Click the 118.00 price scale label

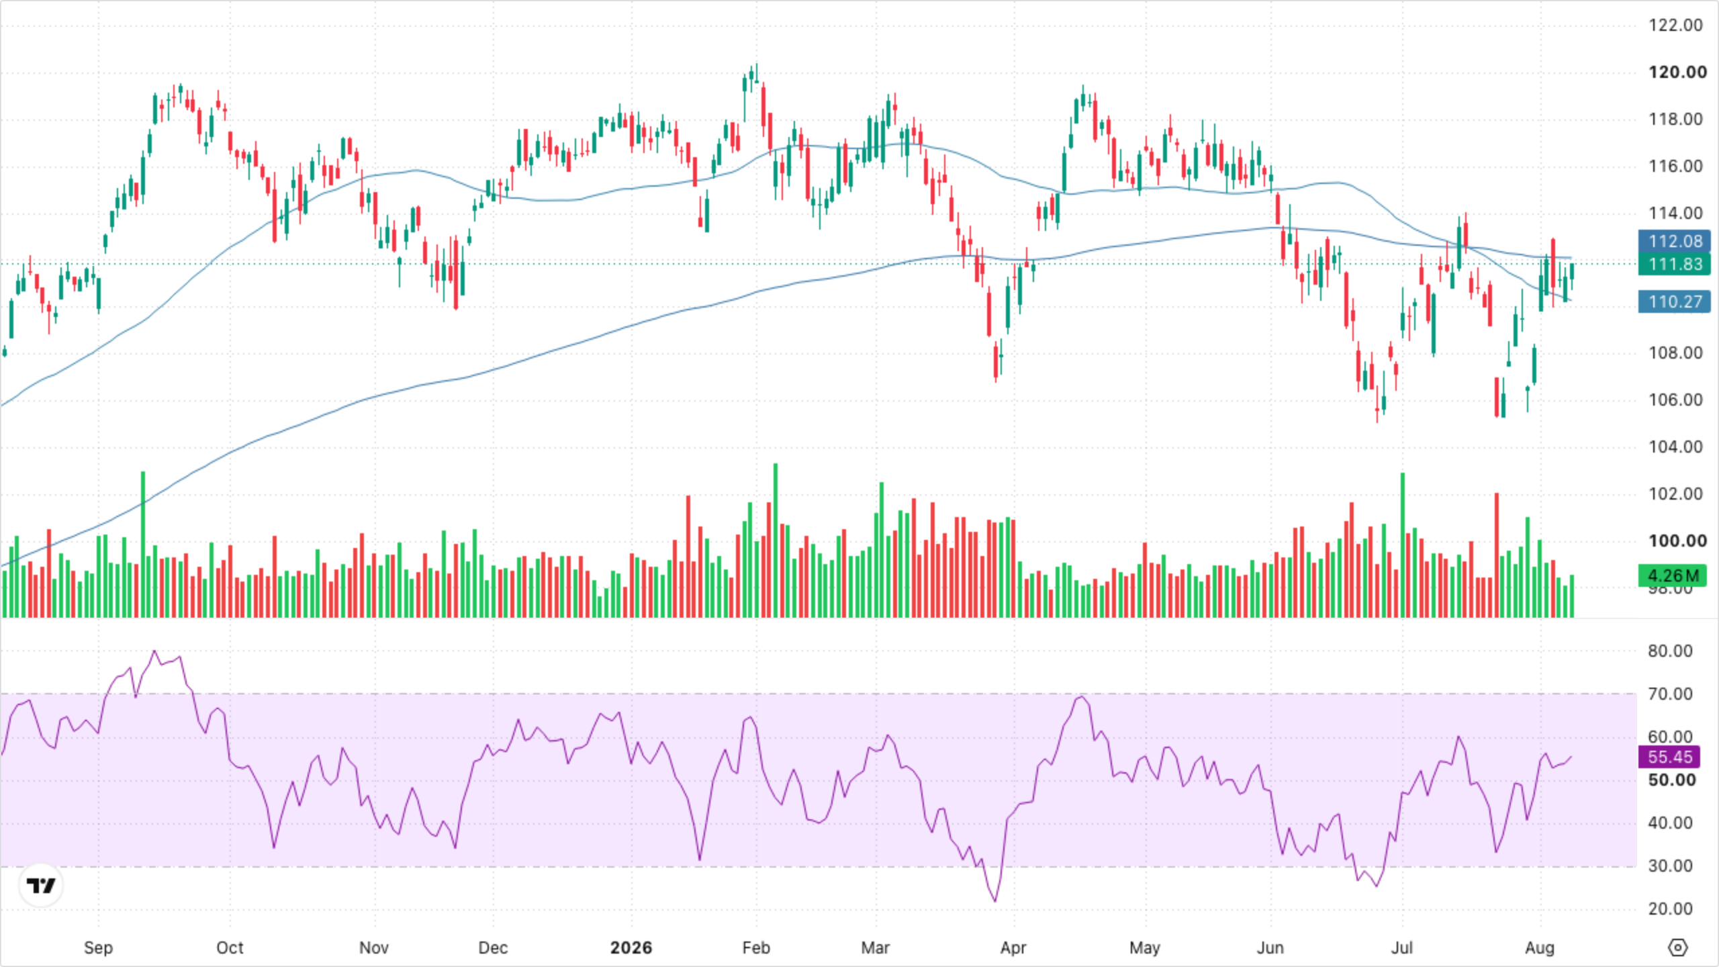pyautogui.click(x=1676, y=119)
